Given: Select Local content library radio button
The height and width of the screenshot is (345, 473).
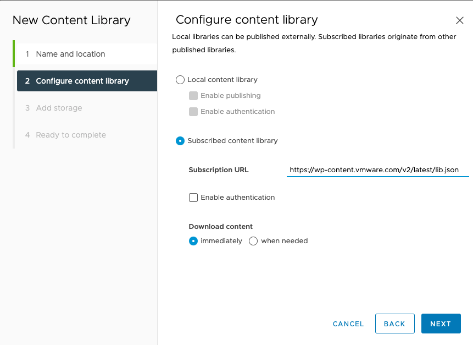Looking at the screenshot, I should coord(180,80).
